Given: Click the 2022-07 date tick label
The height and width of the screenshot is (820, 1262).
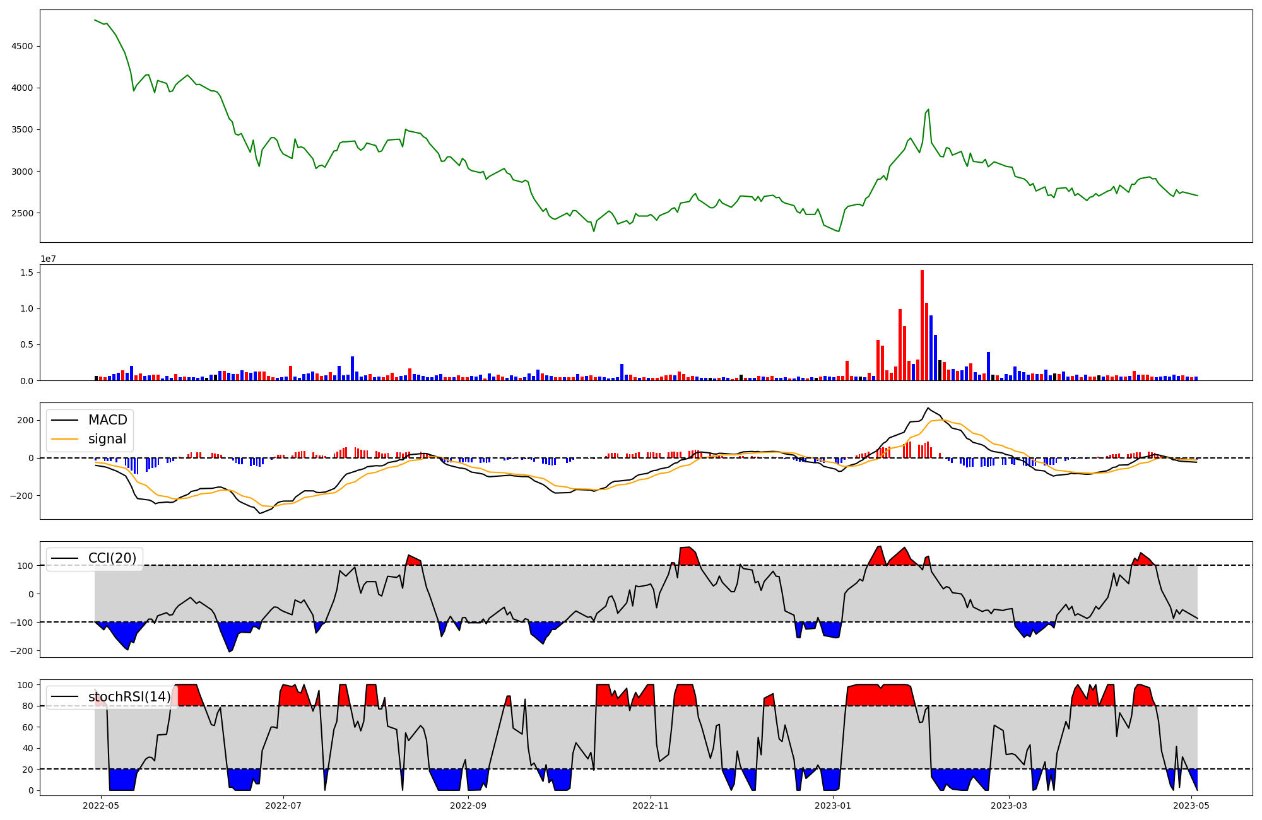Looking at the screenshot, I should [x=283, y=805].
